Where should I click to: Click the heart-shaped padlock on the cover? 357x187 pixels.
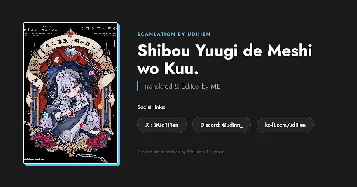click(x=70, y=52)
